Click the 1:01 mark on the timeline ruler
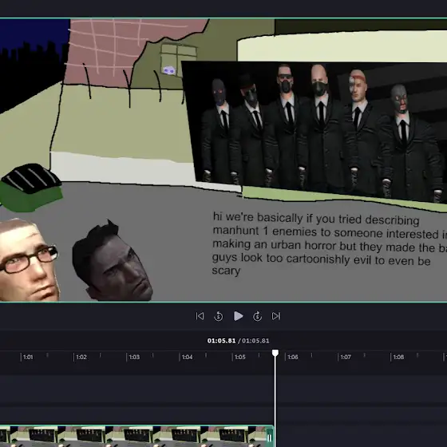 tap(28, 357)
